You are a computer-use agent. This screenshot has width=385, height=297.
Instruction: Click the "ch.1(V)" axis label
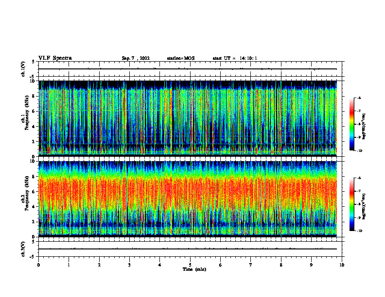tap(23, 69)
